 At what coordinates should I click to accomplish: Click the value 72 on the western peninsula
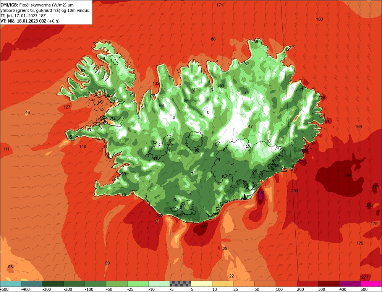coord(70,137)
